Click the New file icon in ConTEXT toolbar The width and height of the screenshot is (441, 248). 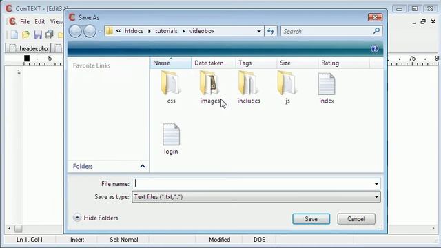pyautogui.click(x=14, y=34)
